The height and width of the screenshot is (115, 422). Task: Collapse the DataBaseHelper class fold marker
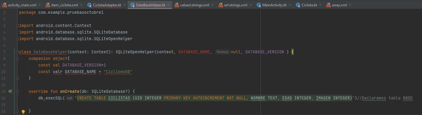(x=17, y=52)
